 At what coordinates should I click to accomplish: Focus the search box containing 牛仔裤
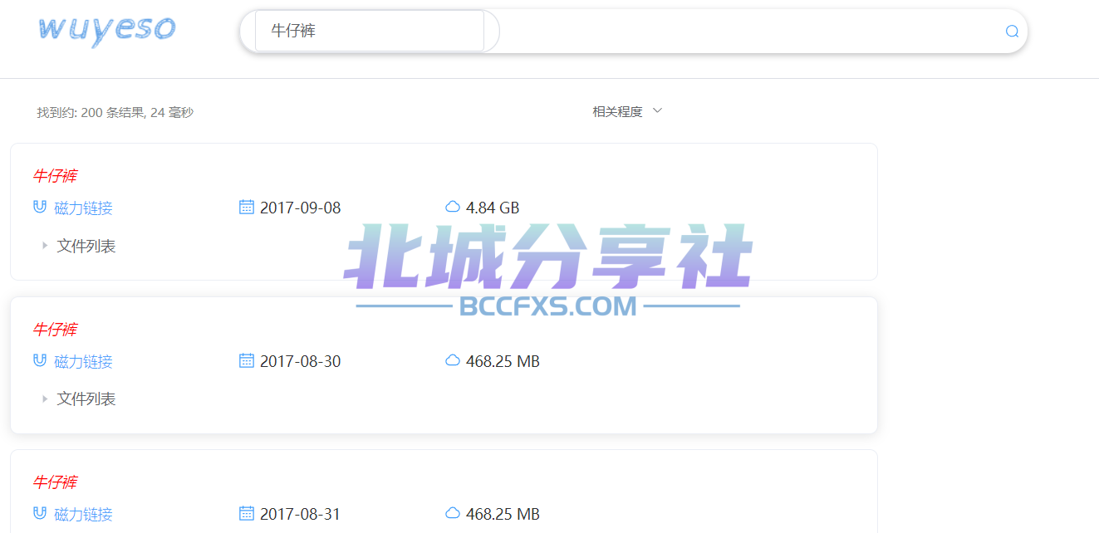pyautogui.click(x=370, y=31)
